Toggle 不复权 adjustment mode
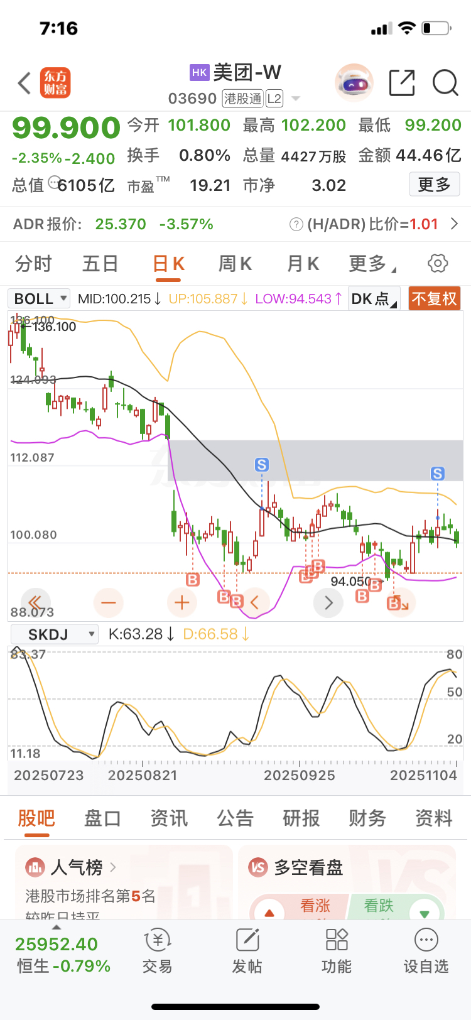 [435, 298]
